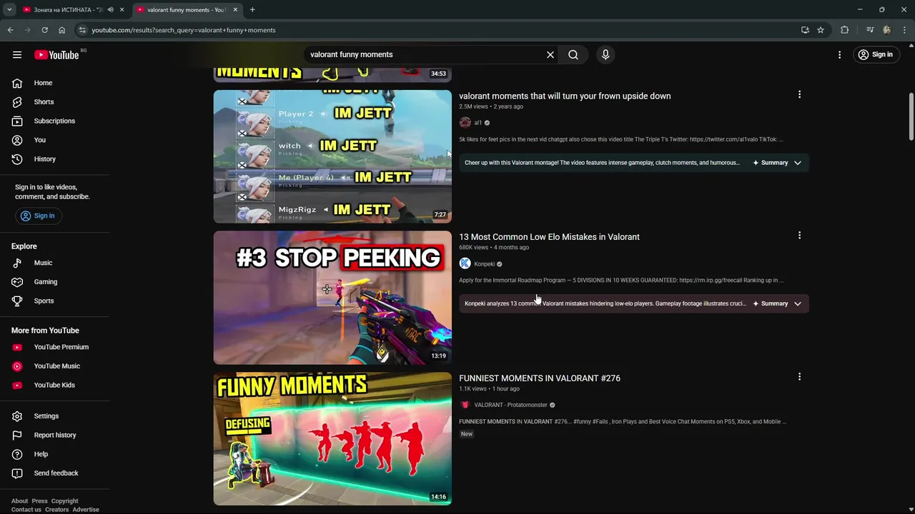Open the YouTube hamburger guide menu
Viewport: 915px width, 514px height.
pos(17,54)
